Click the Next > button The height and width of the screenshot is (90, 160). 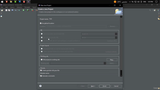(93, 86)
